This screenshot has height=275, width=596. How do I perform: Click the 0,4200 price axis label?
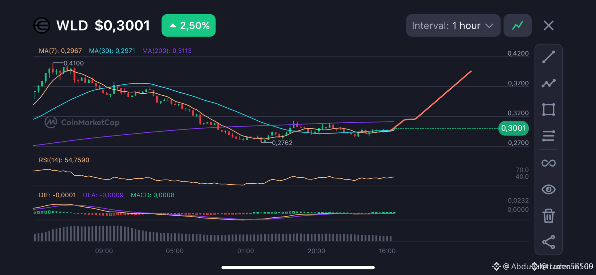518,53
